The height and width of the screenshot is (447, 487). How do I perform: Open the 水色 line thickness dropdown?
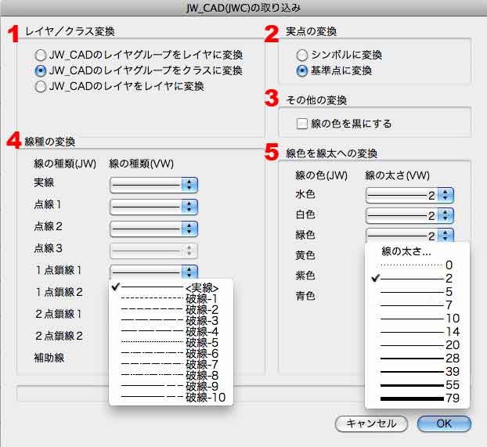coord(409,195)
